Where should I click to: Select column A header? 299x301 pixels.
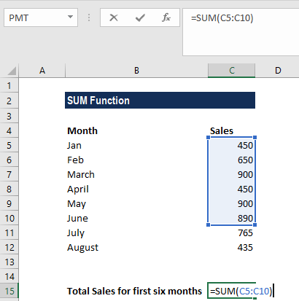coord(42,71)
